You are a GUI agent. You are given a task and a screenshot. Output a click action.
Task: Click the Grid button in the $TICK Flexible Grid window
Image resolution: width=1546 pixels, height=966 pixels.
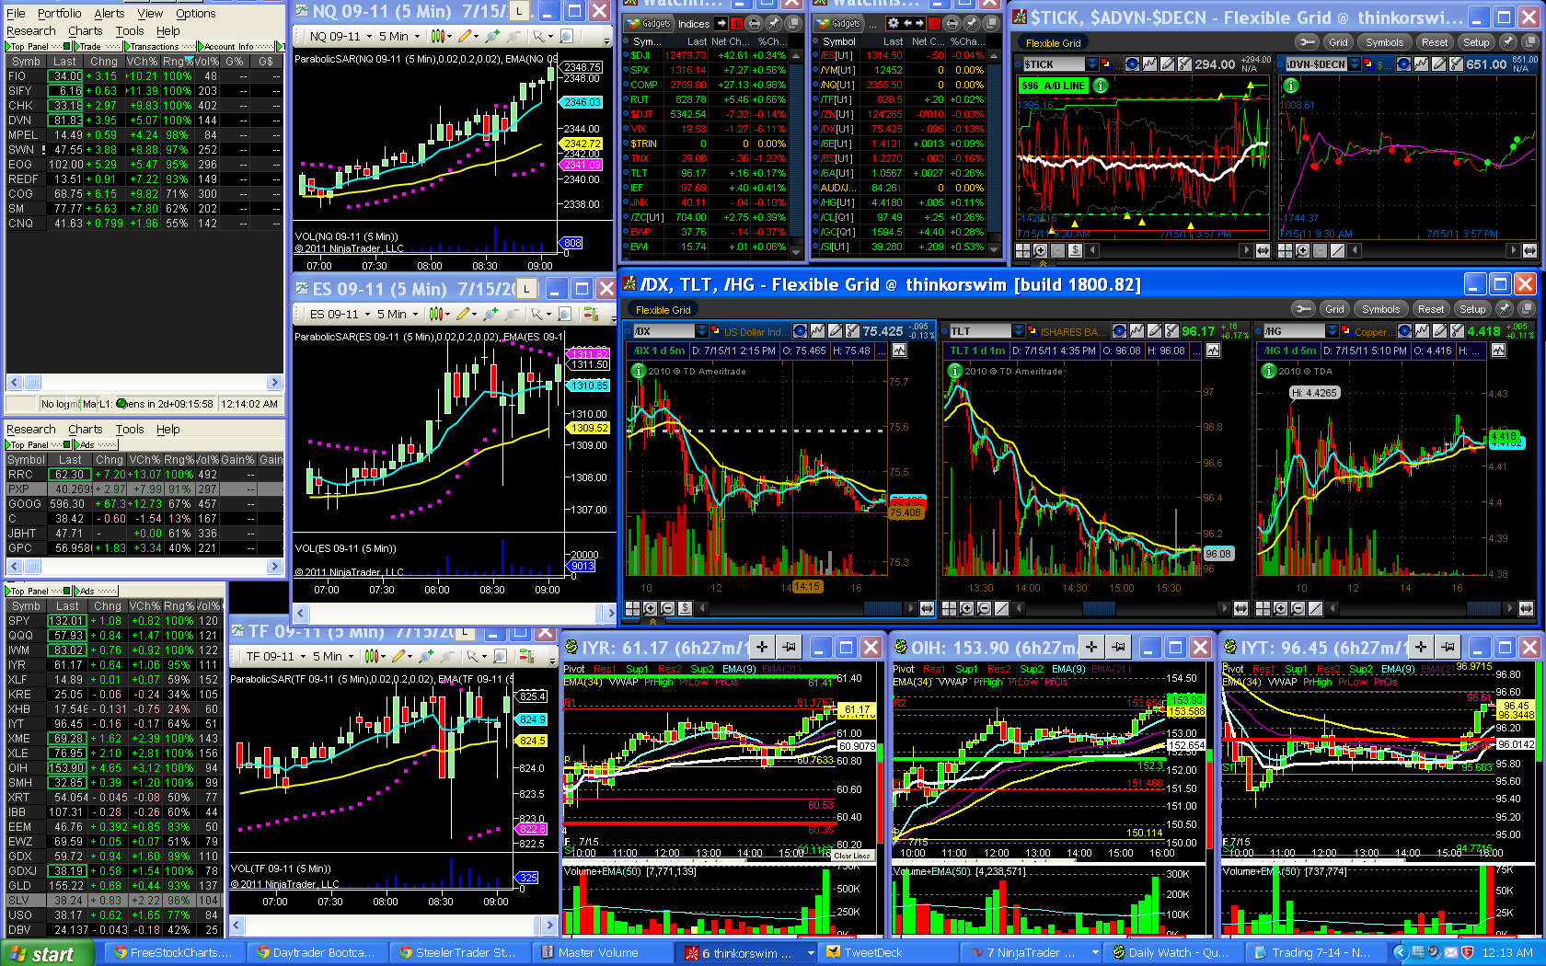(1338, 42)
